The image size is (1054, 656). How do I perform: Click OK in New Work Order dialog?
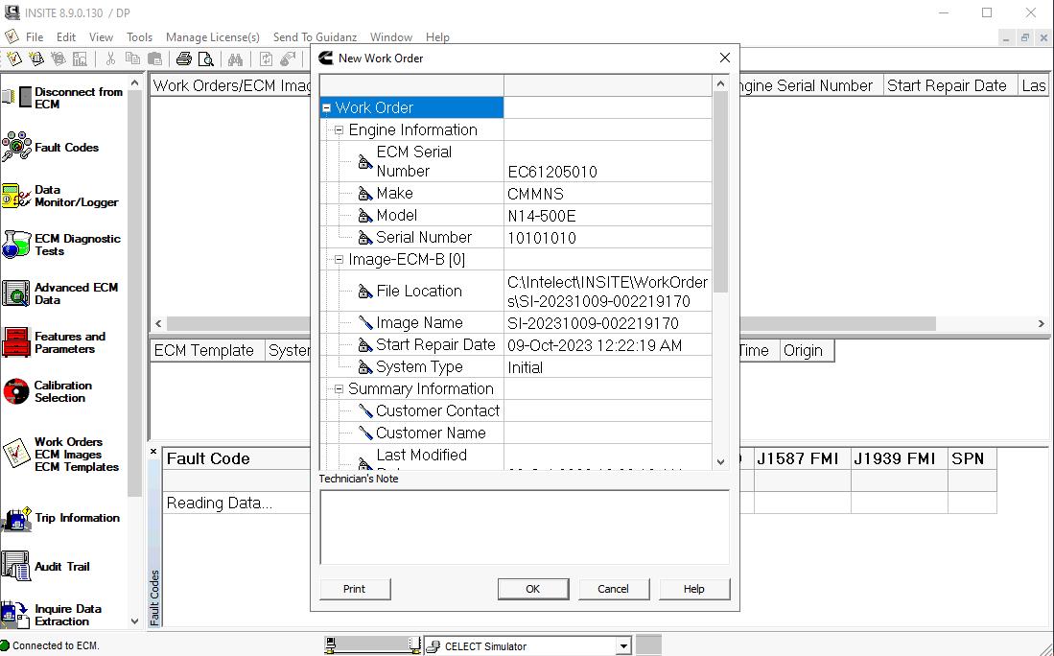pos(533,589)
